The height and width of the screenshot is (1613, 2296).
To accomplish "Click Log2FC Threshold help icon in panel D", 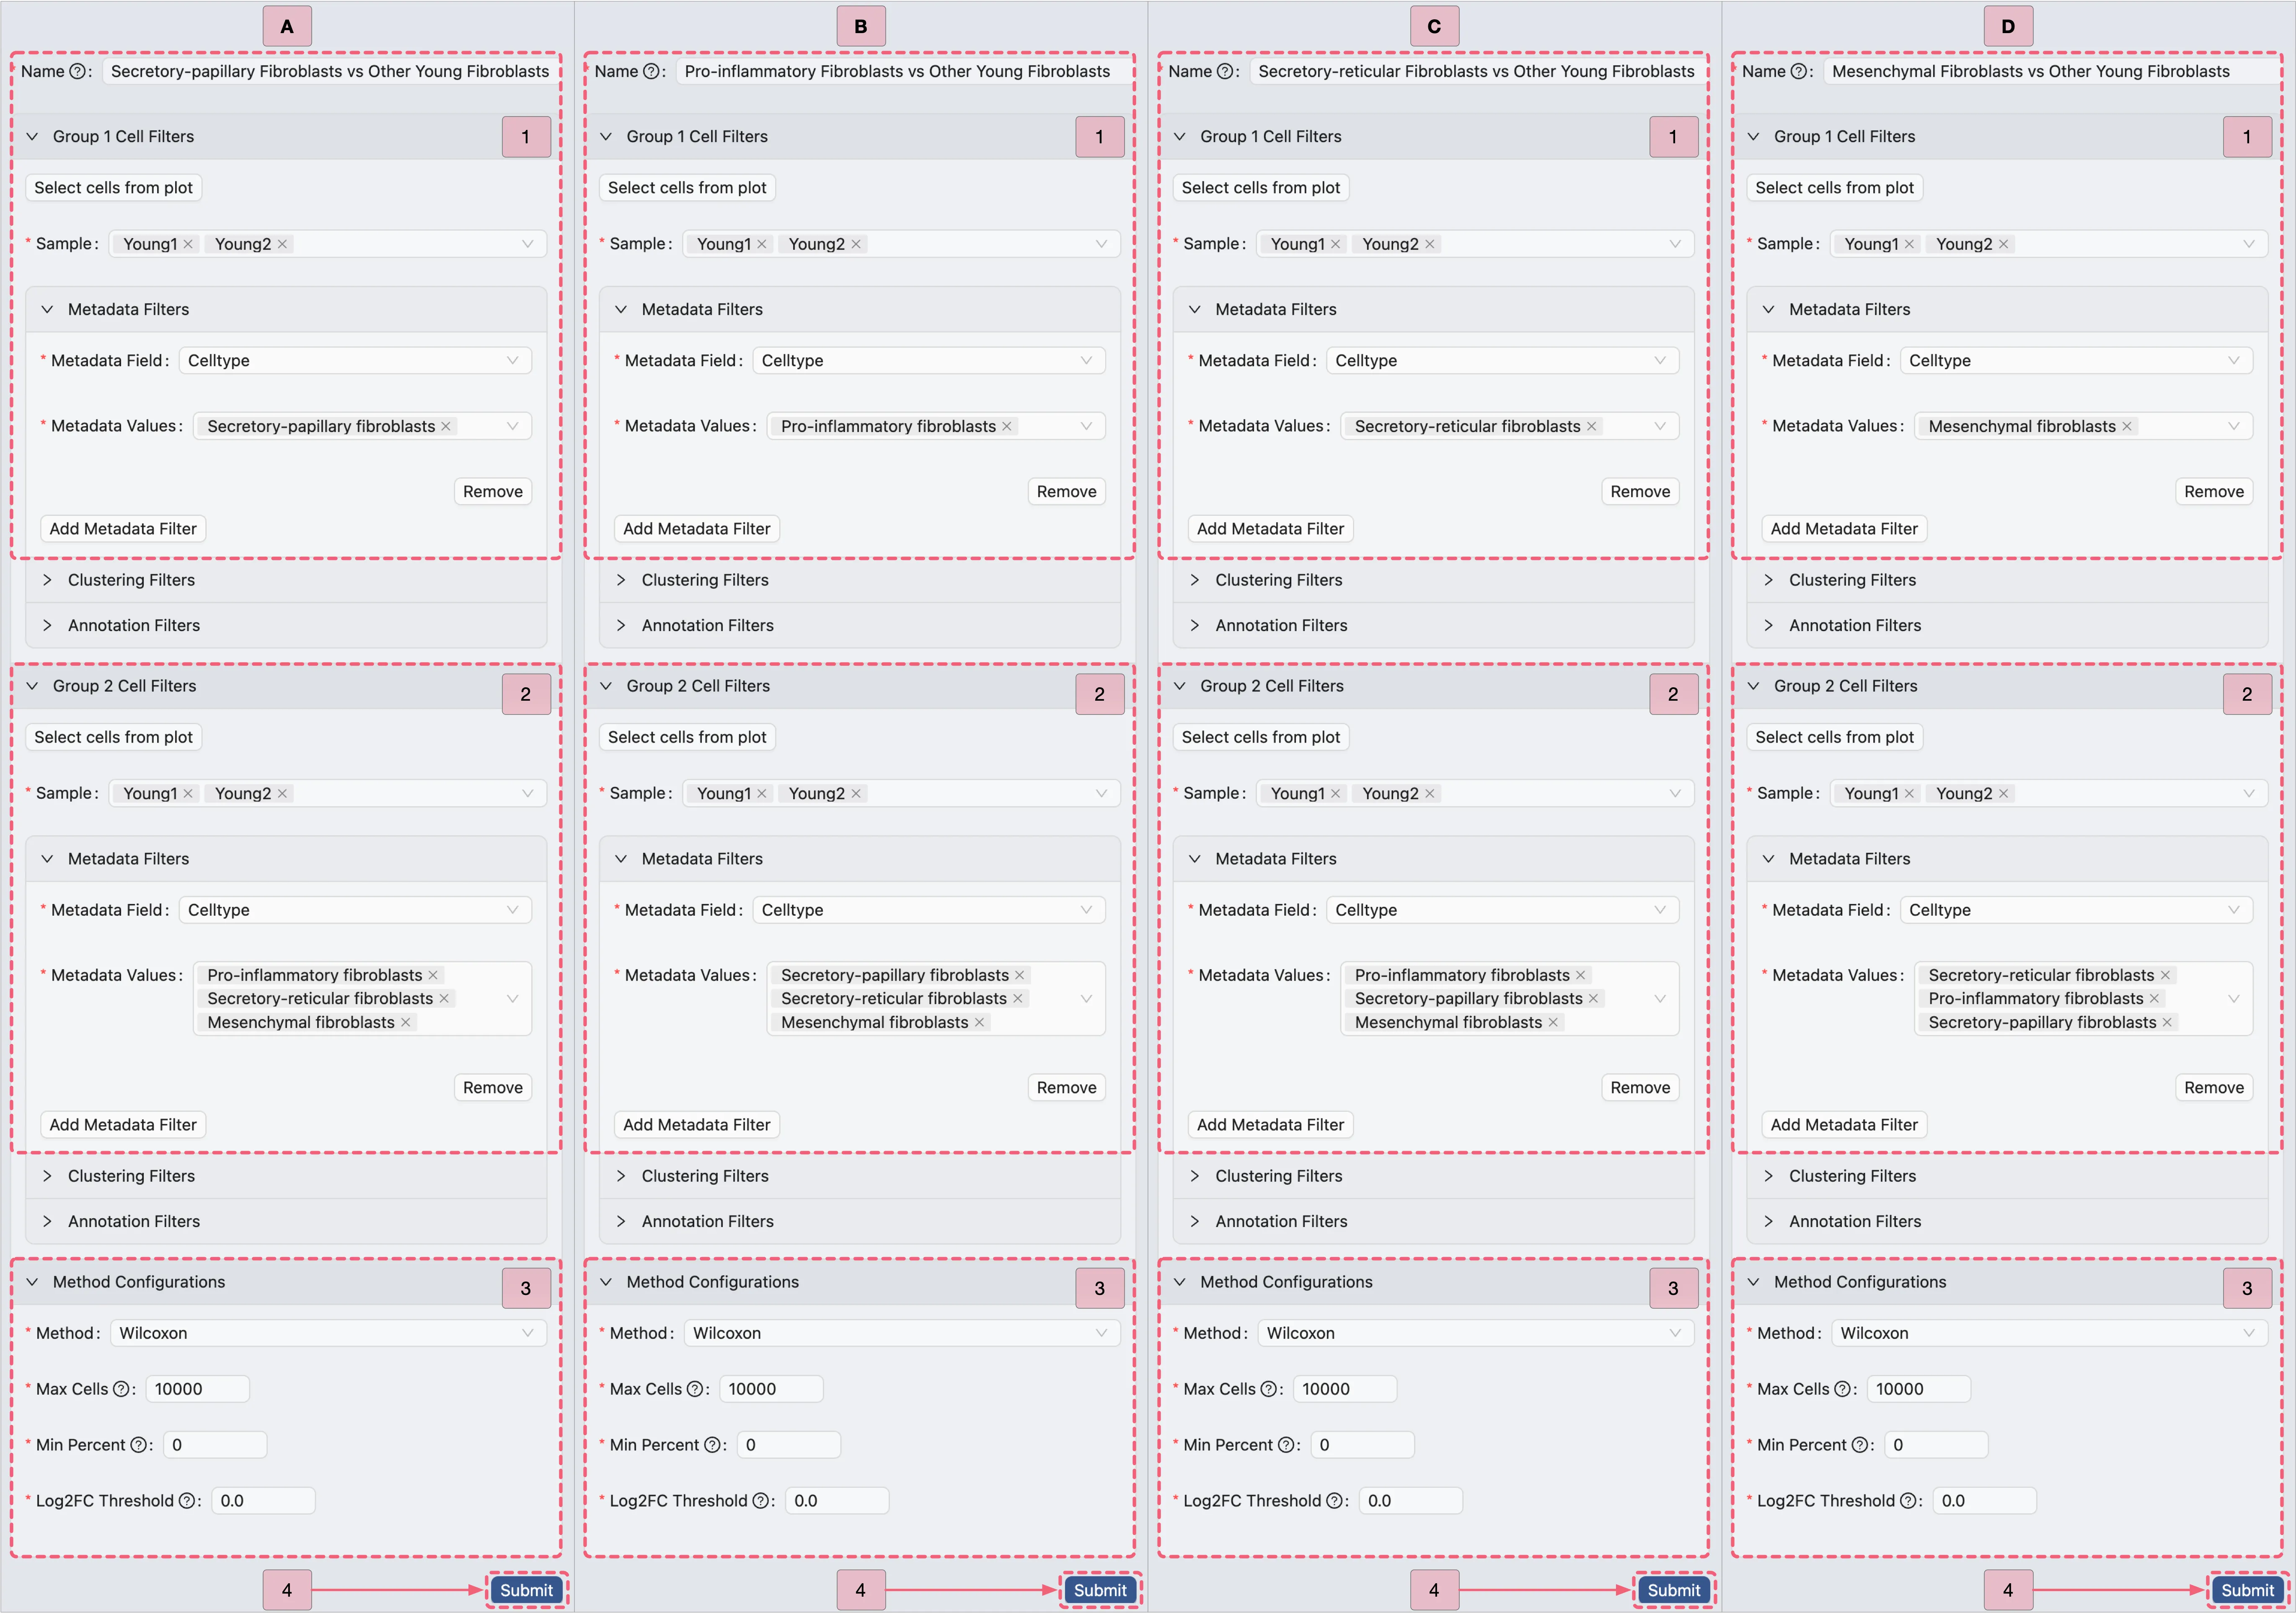I will (1908, 1502).
